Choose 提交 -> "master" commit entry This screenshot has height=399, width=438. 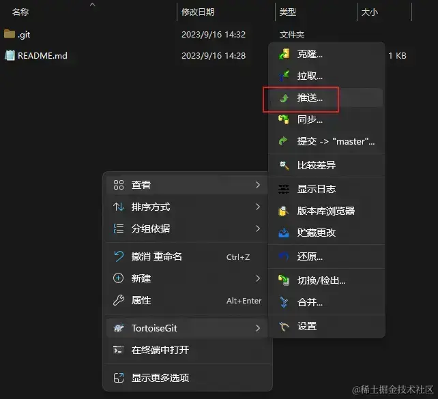[327, 142]
